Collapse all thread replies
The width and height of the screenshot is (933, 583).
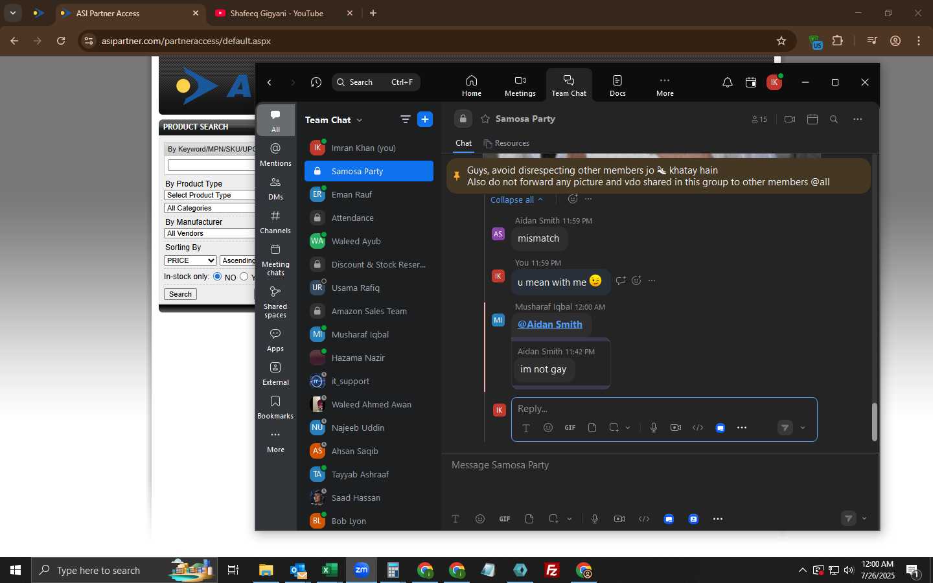click(516, 200)
